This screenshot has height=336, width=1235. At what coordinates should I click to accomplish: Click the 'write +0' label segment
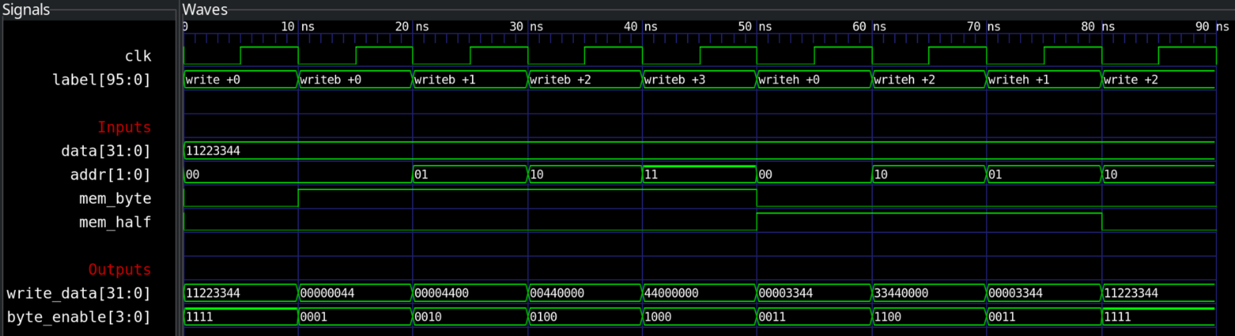coord(240,80)
